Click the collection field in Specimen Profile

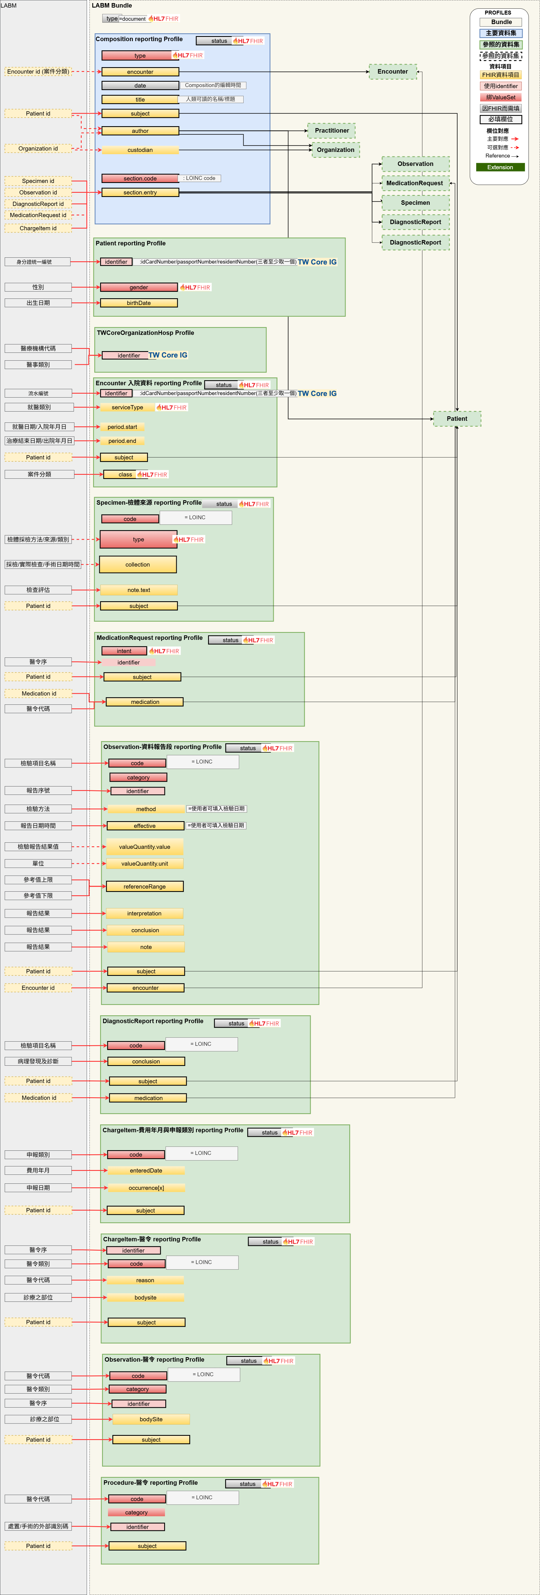pos(138,565)
